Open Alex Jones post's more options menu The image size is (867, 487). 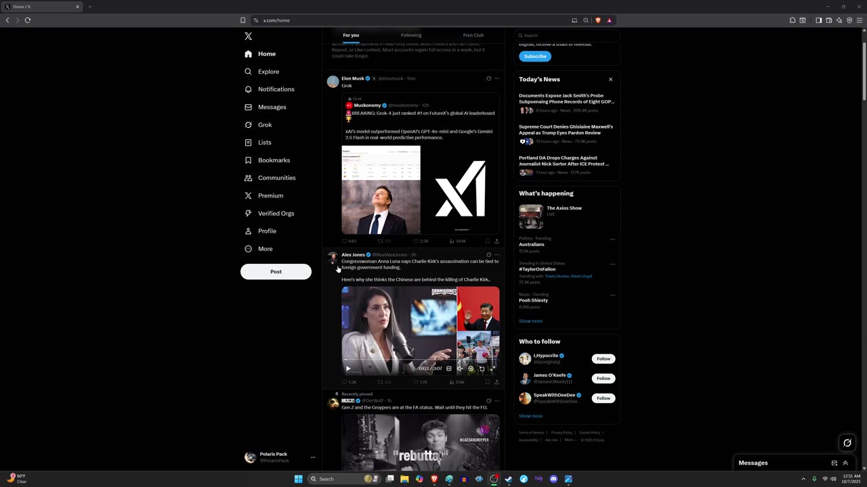[496, 255]
